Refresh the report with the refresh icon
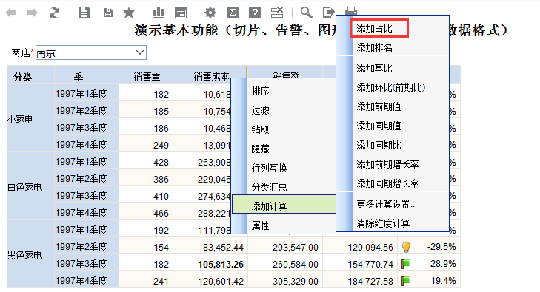This screenshot has height=292, width=540. 54,13
